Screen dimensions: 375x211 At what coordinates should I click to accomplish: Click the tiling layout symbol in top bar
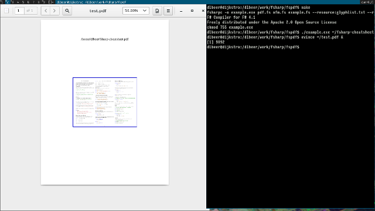point(51,2)
